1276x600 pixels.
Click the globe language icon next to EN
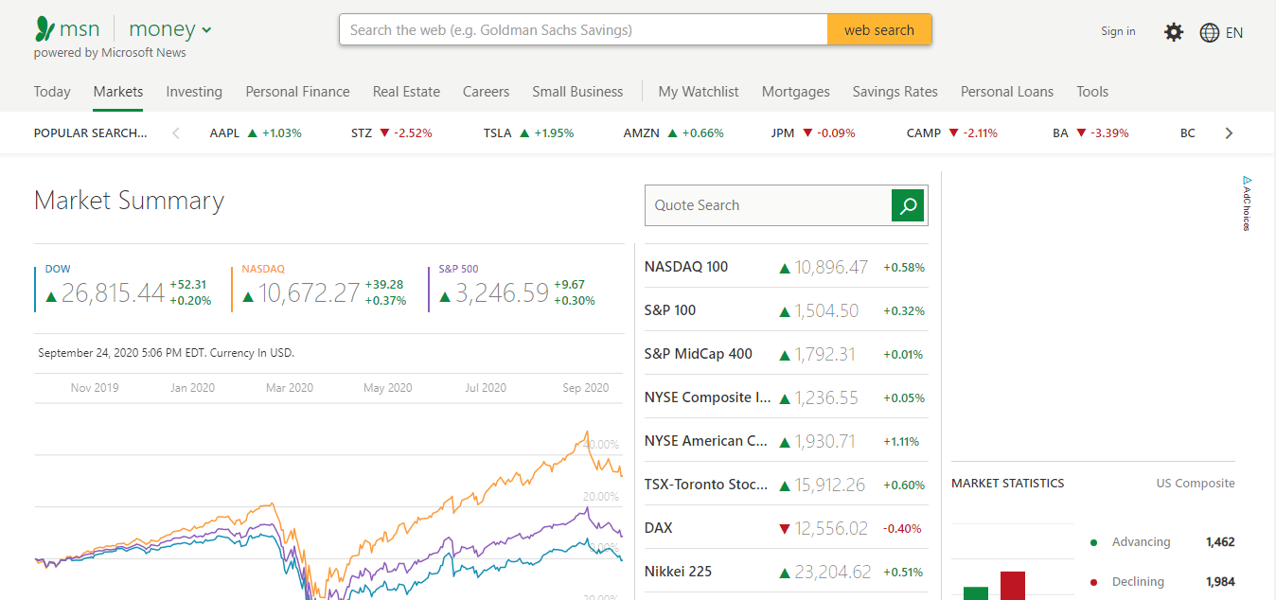(1209, 31)
